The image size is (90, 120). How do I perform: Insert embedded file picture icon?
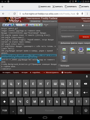[x=18, y=25]
